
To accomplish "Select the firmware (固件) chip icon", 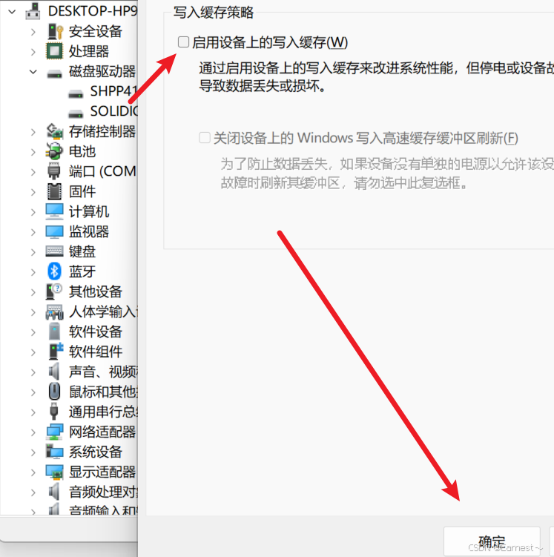I will [54, 191].
